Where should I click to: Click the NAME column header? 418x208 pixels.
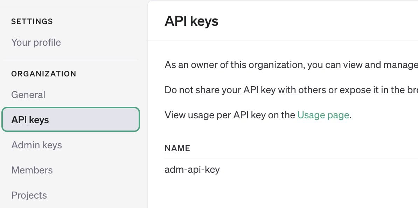pos(177,148)
